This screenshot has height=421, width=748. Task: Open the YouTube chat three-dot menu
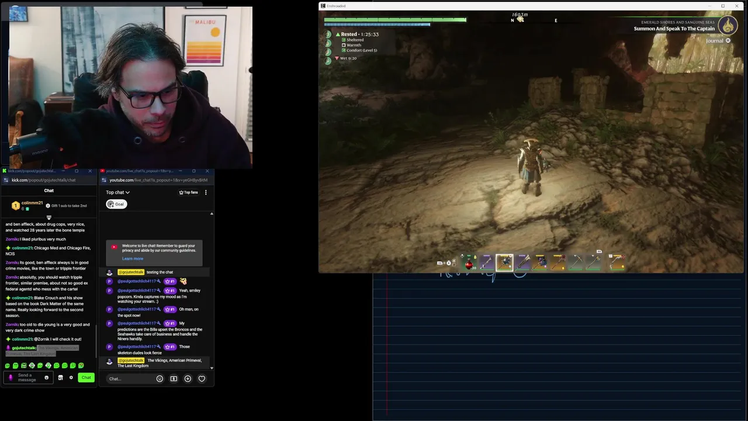point(206,192)
